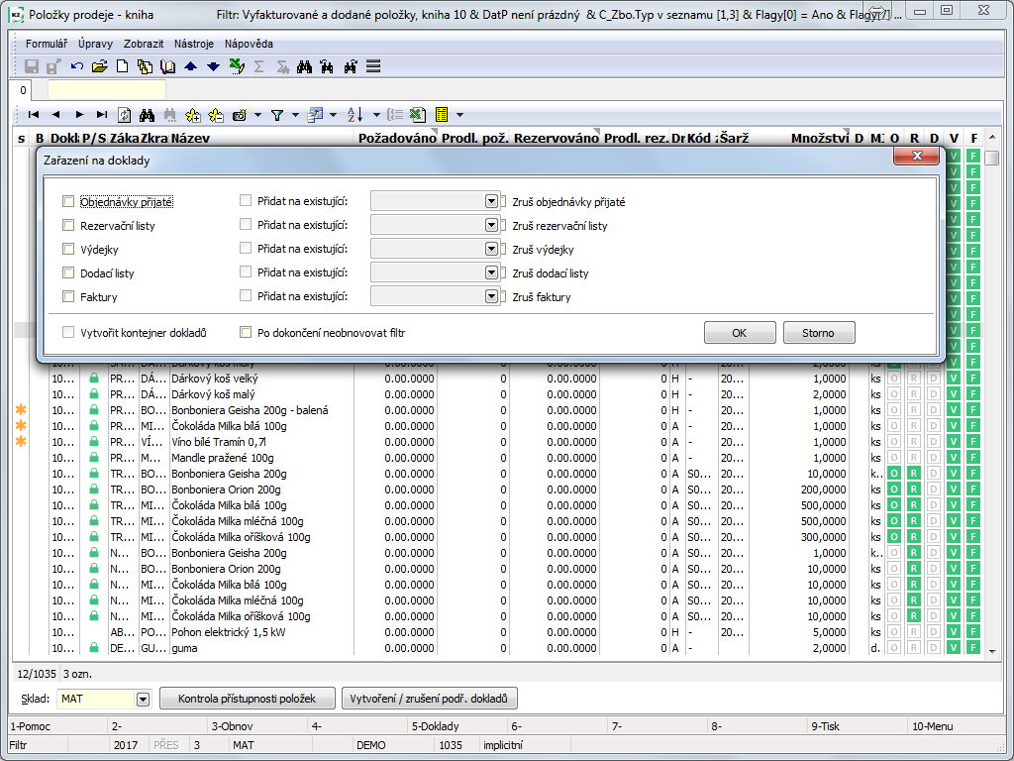Open the Nápověda menu
Screen dimensions: 1014x761
(249, 44)
